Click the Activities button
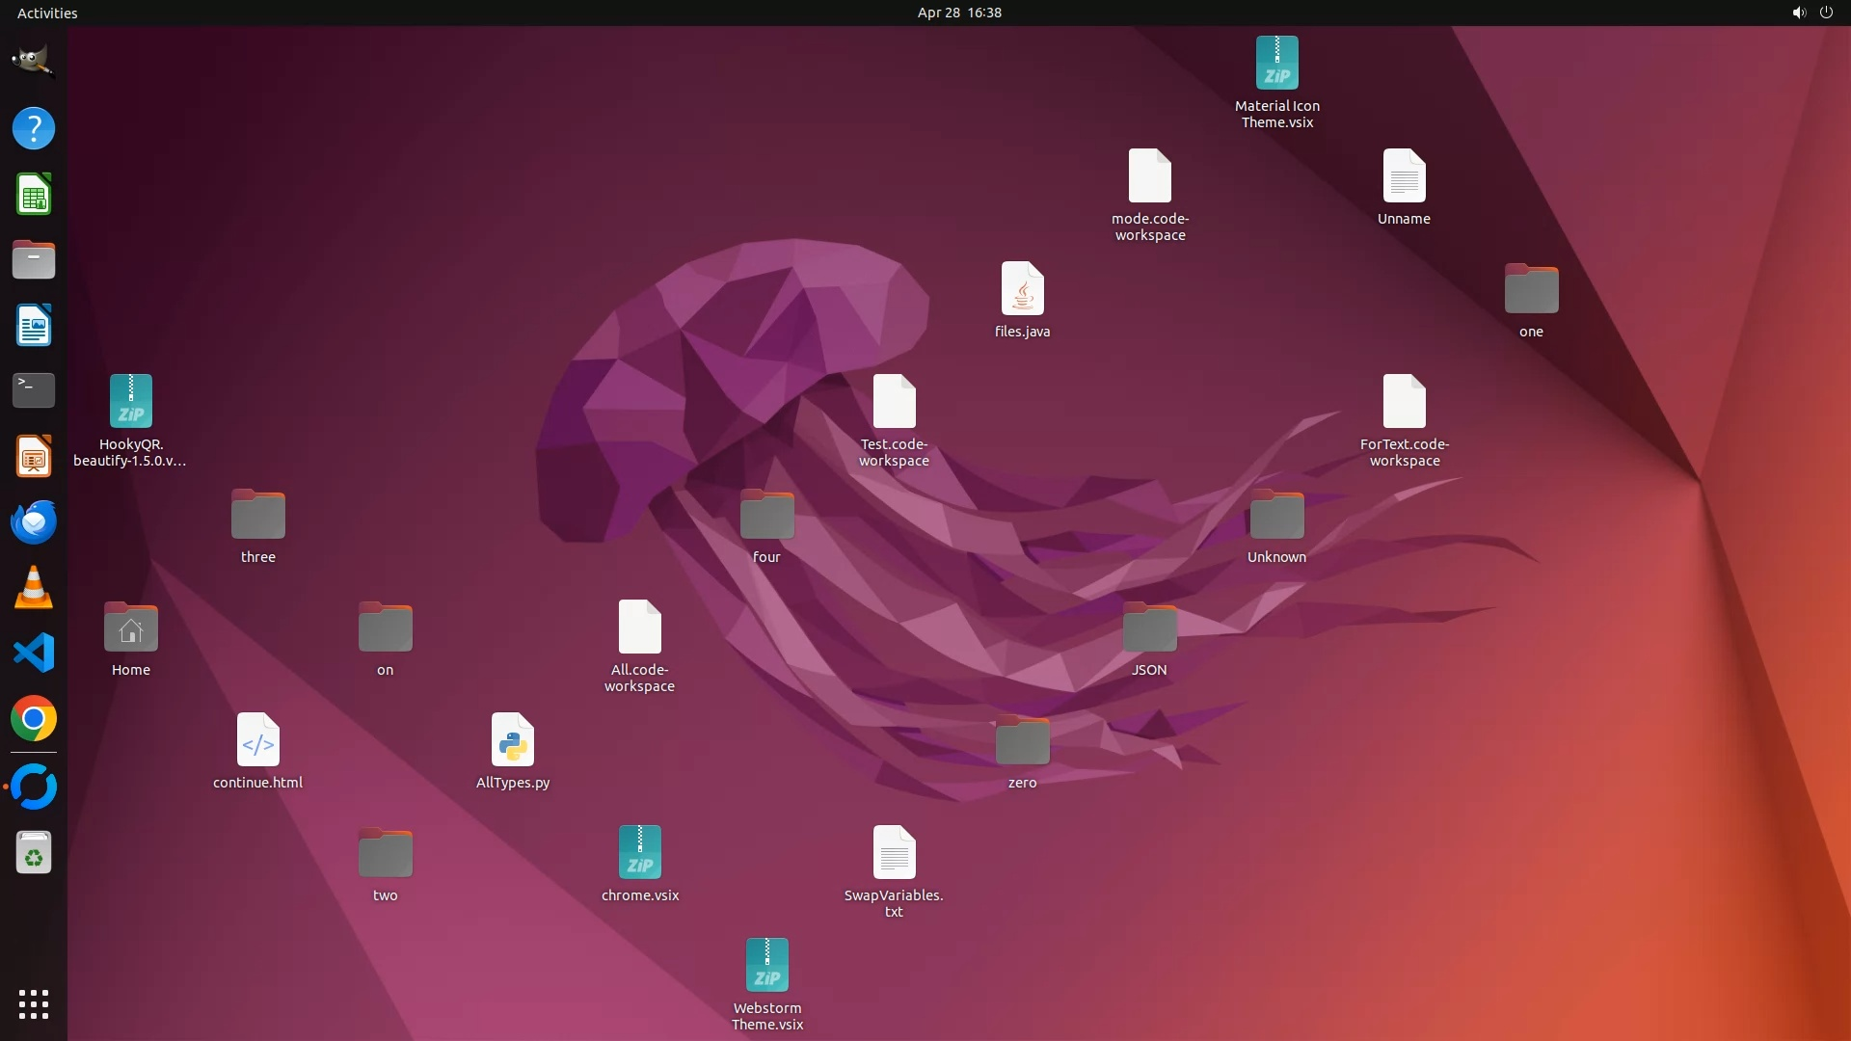This screenshot has height=1041, width=1851. [x=47, y=13]
